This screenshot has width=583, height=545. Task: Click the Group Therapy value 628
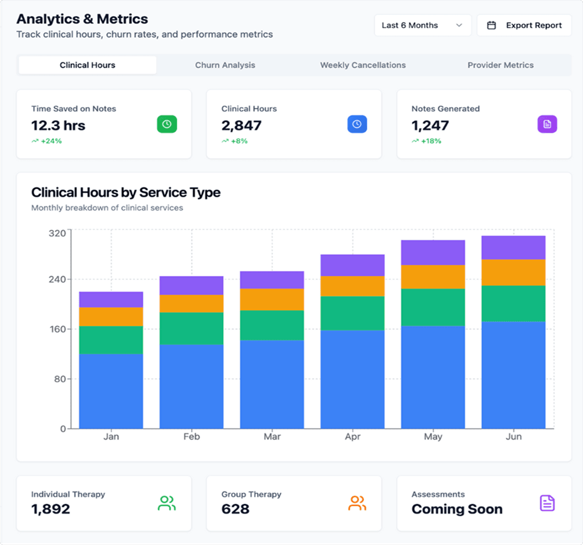[x=235, y=509]
